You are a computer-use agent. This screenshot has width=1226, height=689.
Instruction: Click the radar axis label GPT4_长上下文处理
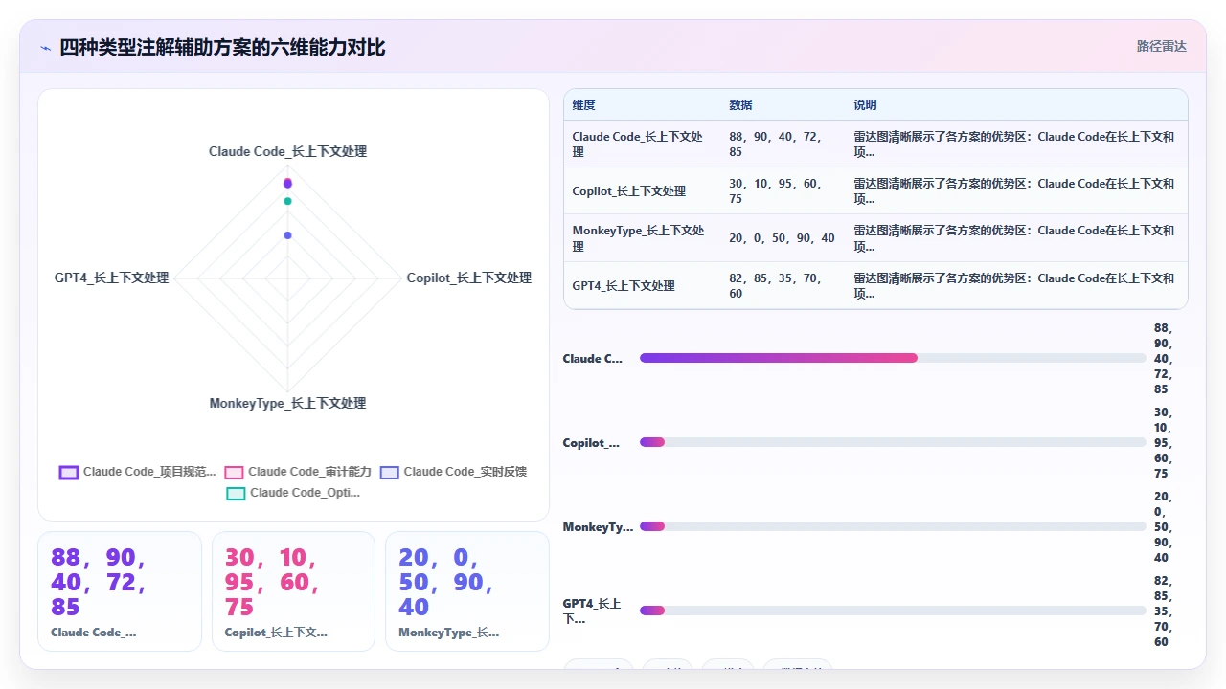[x=111, y=278]
